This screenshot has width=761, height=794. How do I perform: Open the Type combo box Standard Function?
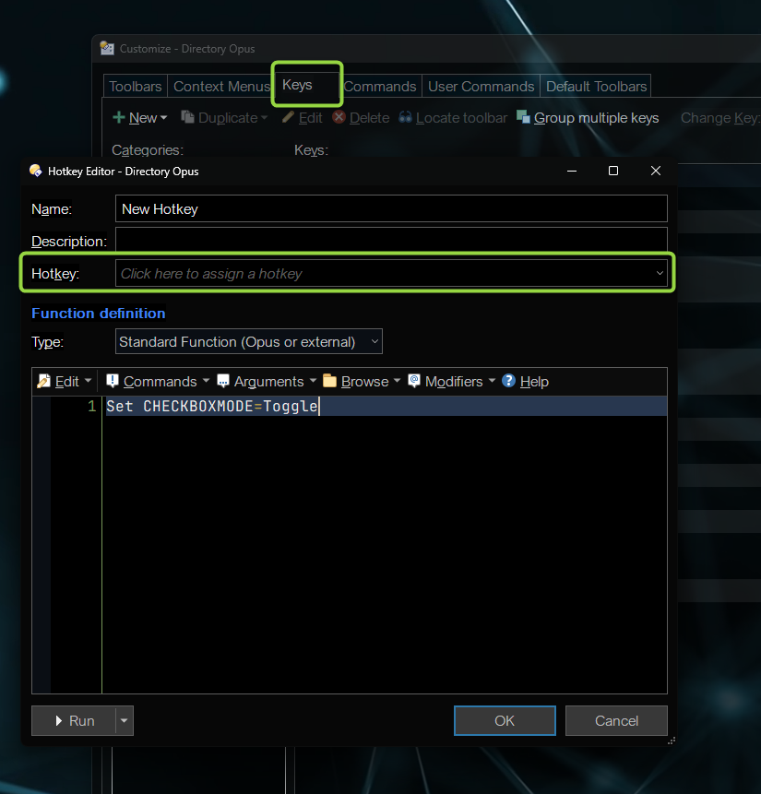point(249,341)
